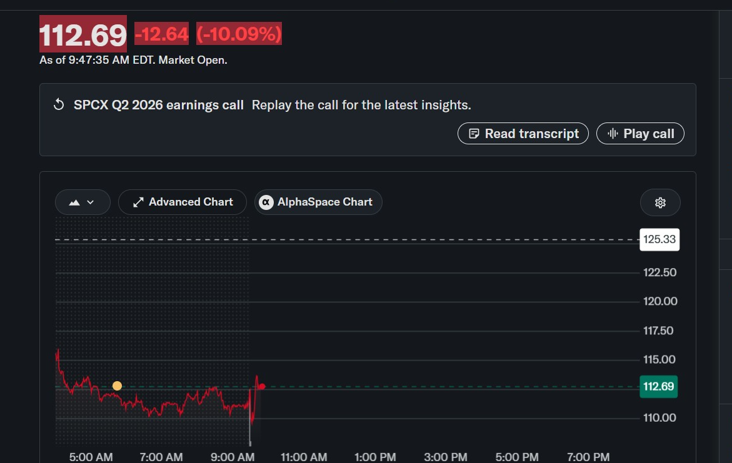Select the -12.64 price change value
The height and width of the screenshot is (463, 732).
pos(161,34)
